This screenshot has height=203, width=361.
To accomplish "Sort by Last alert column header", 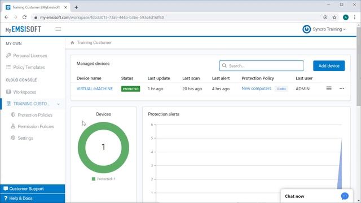I will pyautogui.click(x=221, y=78).
